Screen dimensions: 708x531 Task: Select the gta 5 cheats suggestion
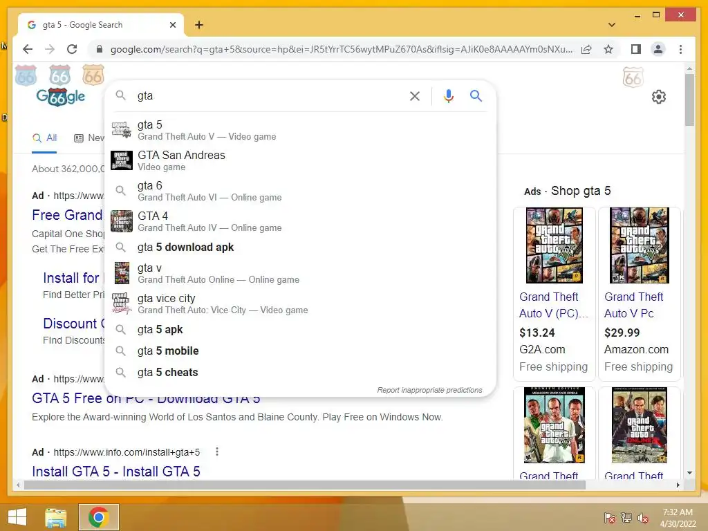300,372
